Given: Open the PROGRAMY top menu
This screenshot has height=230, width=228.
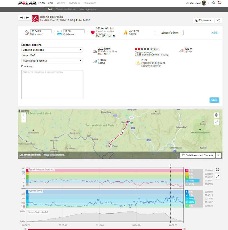Looking at the screenshot, I should coord(90,3).
